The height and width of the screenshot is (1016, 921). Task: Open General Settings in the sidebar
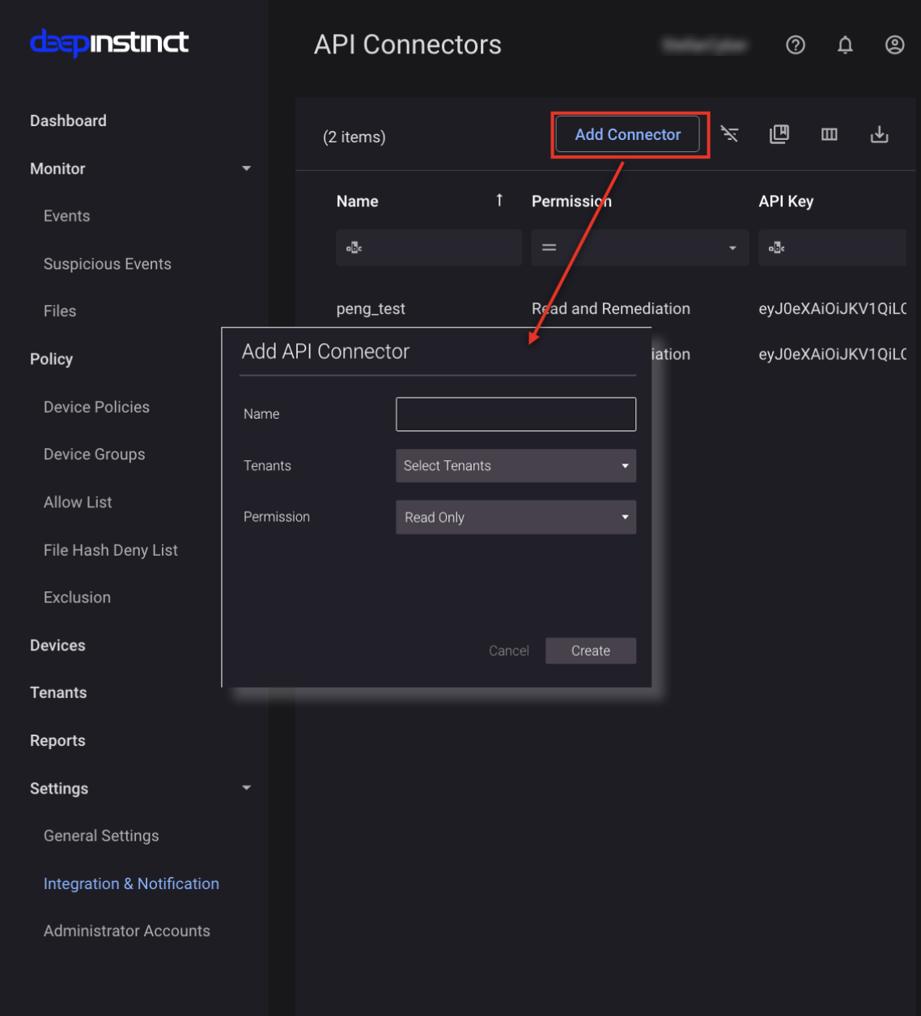tap(101, 836)
